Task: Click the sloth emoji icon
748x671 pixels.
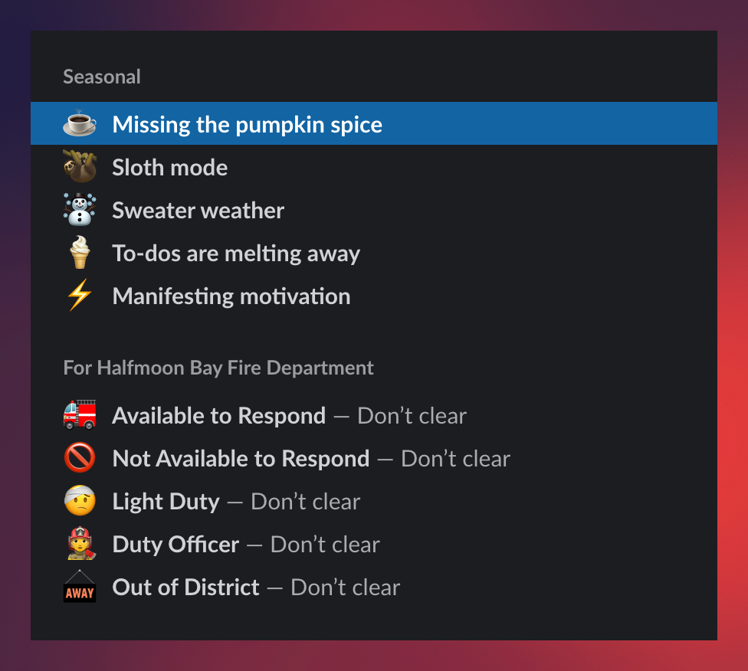Action: point(80,167)
